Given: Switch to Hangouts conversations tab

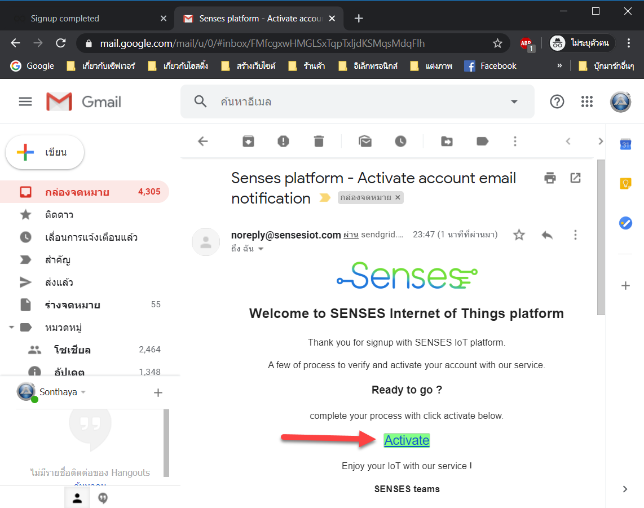Looking at the screenshot, I should point(103,498).
